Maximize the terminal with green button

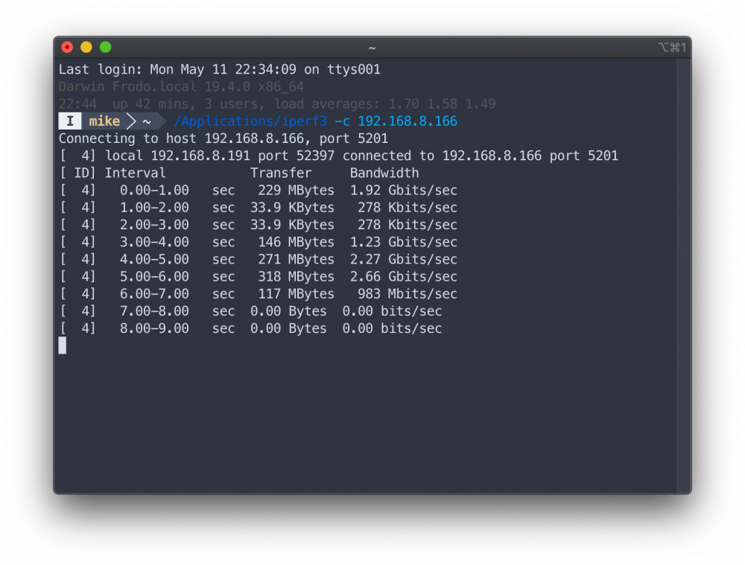[x=106, y=47]
